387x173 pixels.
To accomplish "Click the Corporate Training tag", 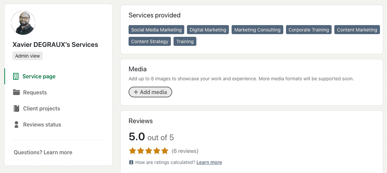I will pyautogui.click(x=308, y=30).
